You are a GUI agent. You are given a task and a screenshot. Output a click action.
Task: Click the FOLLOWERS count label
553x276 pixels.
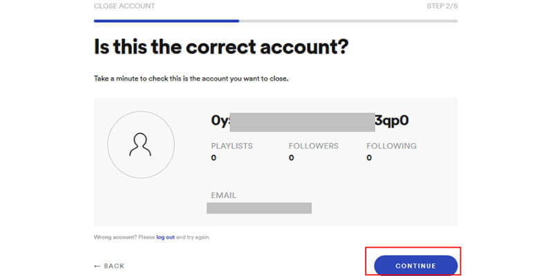click(313, 146)
